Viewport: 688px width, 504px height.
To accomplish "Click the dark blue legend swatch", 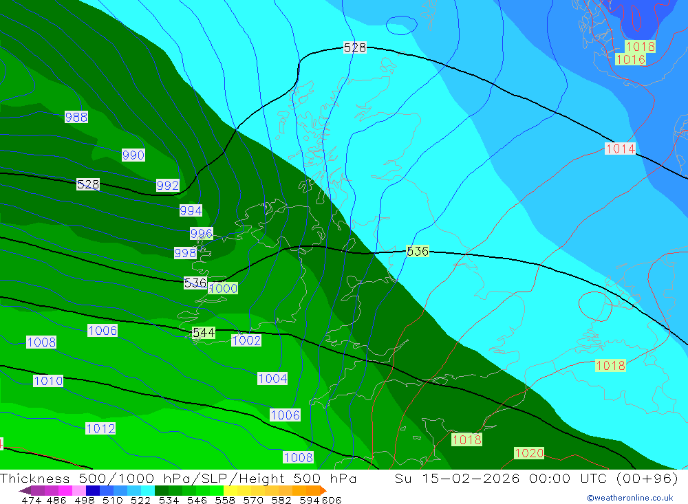I will [93, 490].
